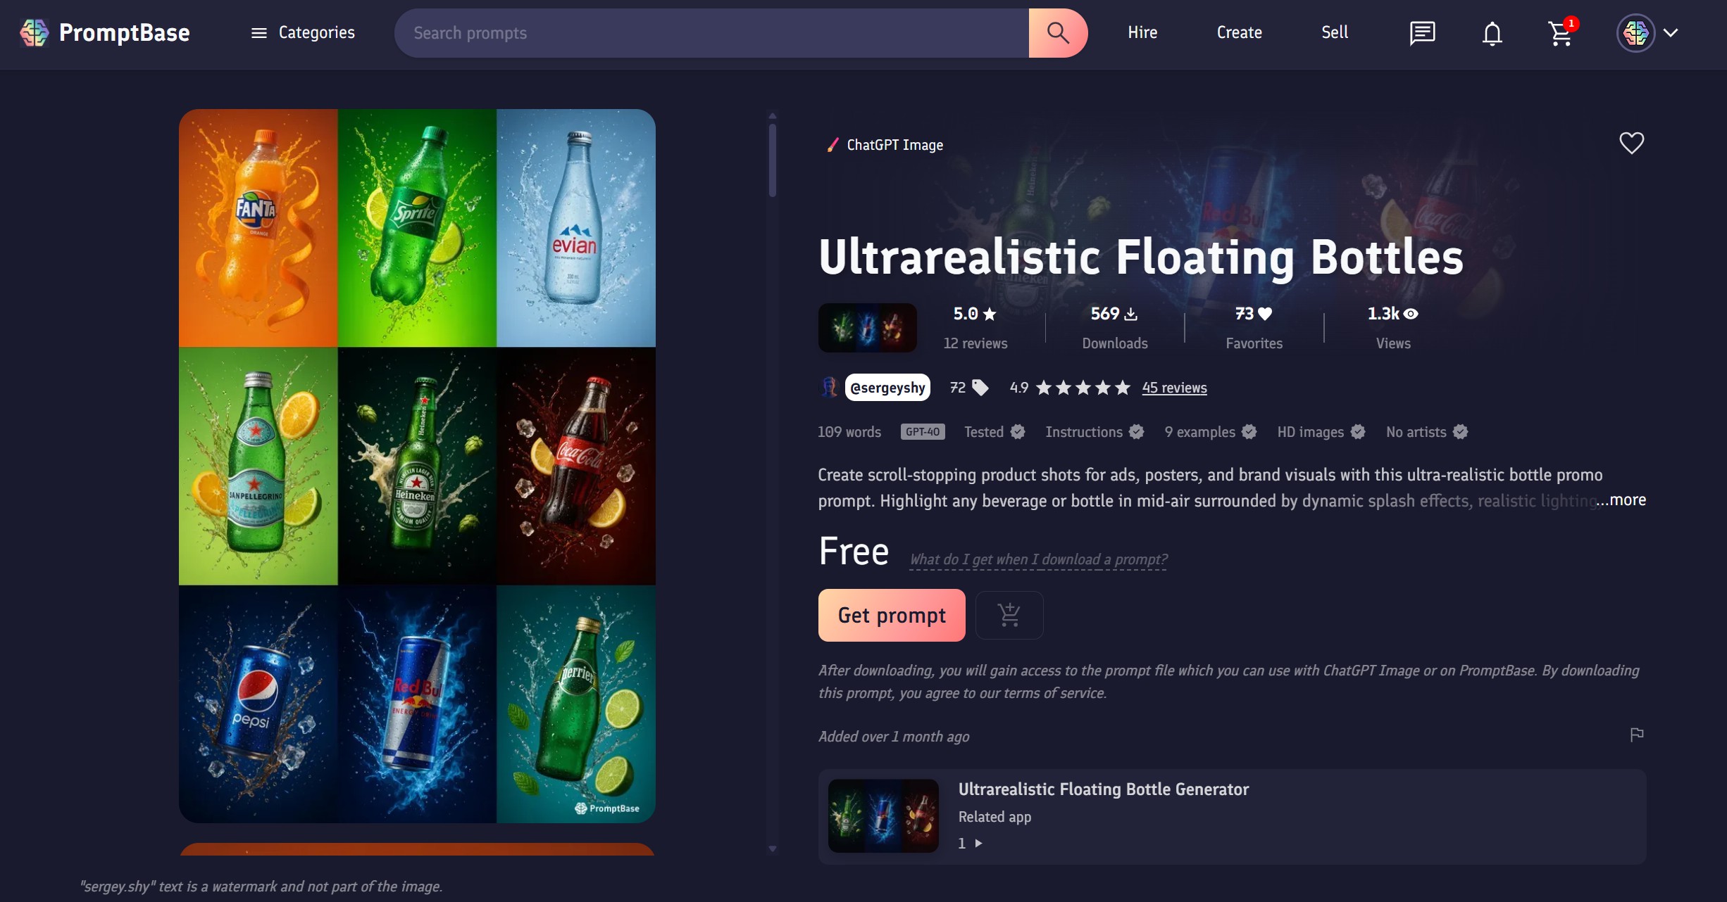Image resolution: width=1727 pixels, height=902 pixels.
Task: Click the PromptBase logo icon
Action: pos(34,32)
